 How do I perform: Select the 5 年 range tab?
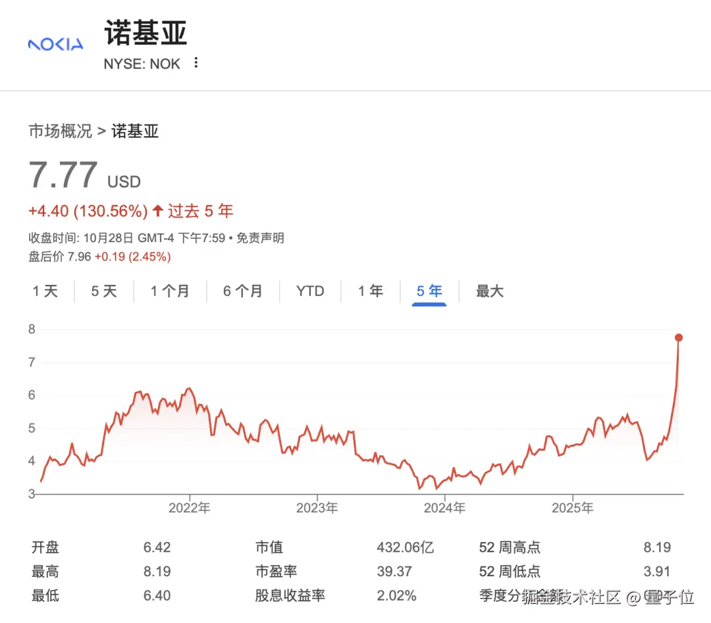[x=429, y=291]
